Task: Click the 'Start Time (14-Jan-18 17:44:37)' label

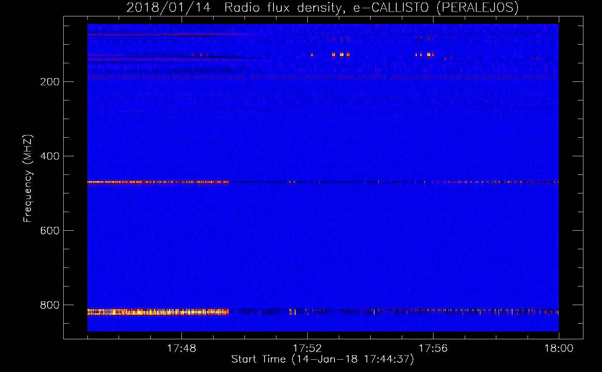Action: pos(323,359)
